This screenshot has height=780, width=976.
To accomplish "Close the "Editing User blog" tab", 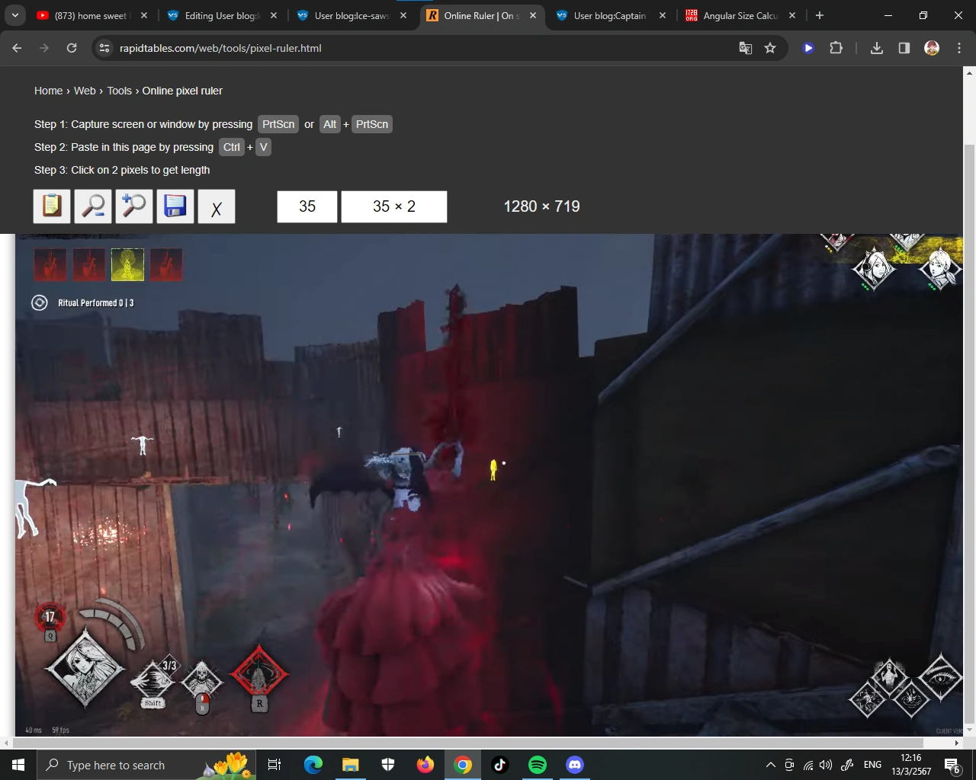I will pos(274,15).
